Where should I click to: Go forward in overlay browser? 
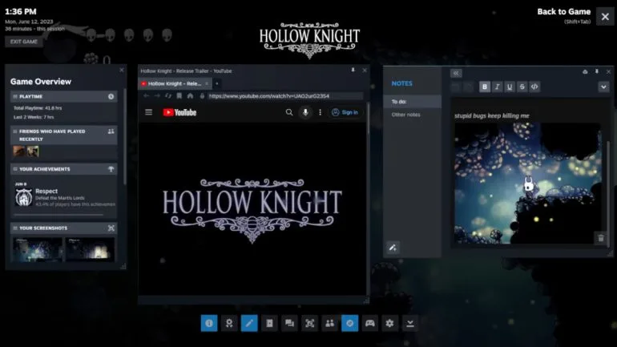(157, 95)
